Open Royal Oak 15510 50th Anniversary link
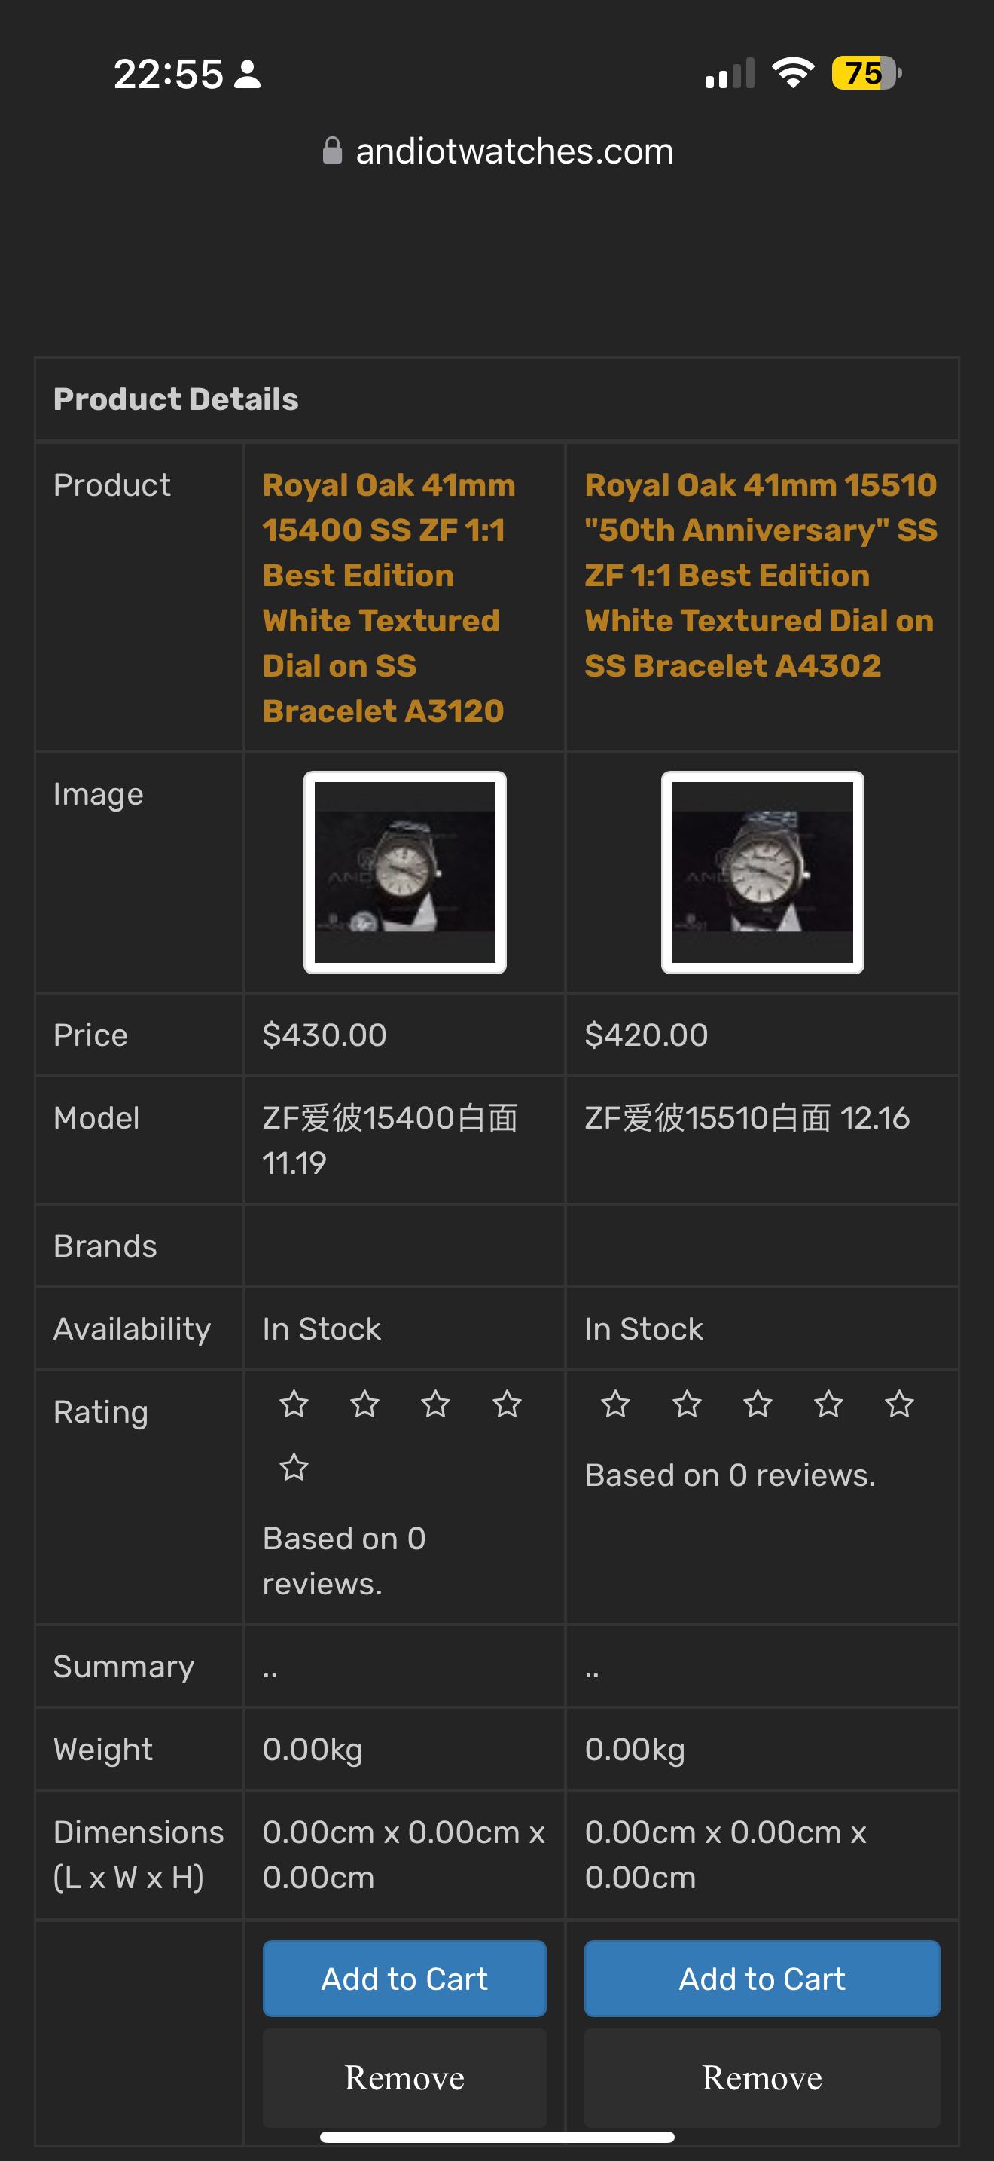This screenshot has width=994, height=2161. click(761, 575)
